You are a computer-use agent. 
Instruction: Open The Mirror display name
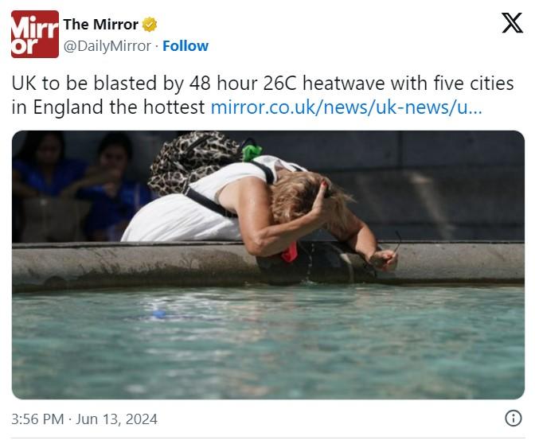[x=100, y=25]
